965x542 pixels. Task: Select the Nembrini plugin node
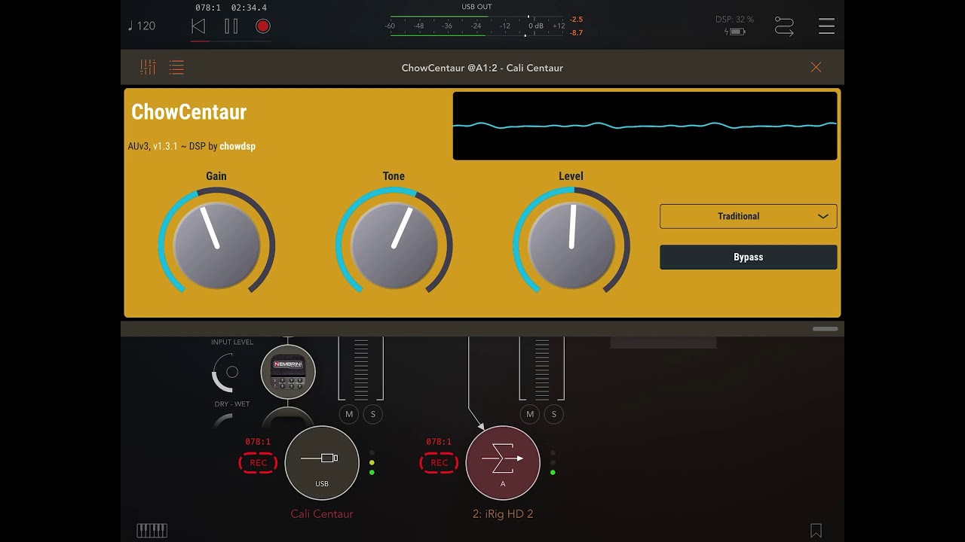pyautogui.click(x=288, y=371)
